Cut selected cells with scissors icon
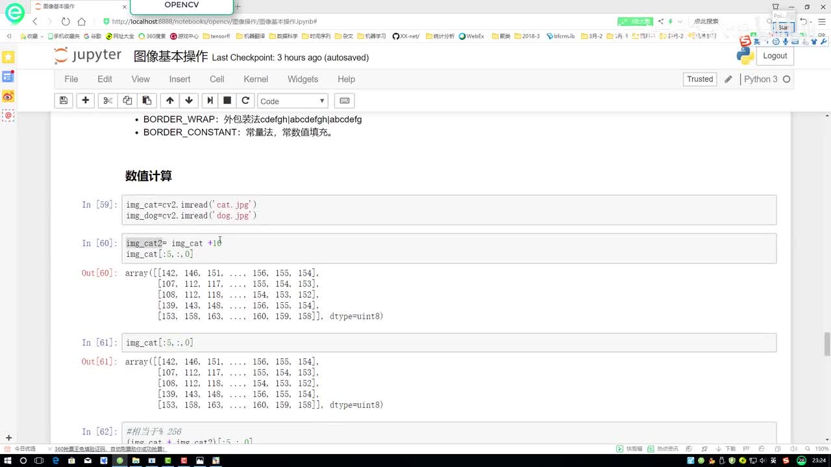831x467 pixels. pos(108,101)
